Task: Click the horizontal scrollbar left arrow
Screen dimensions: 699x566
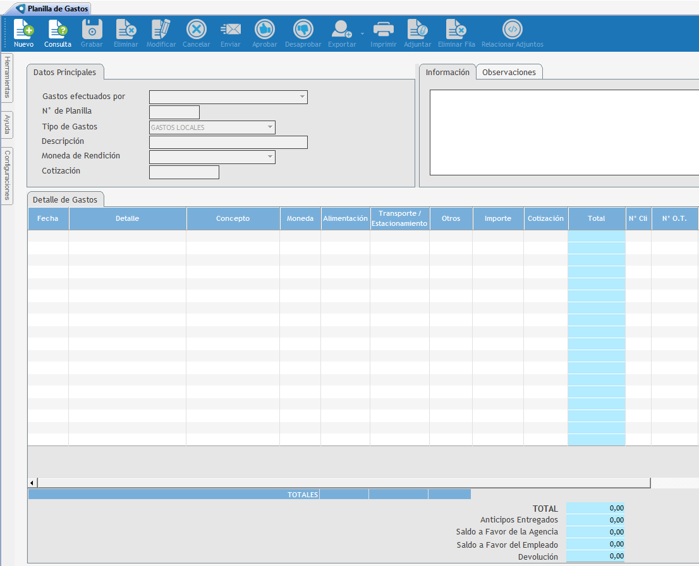Action: 32,483
